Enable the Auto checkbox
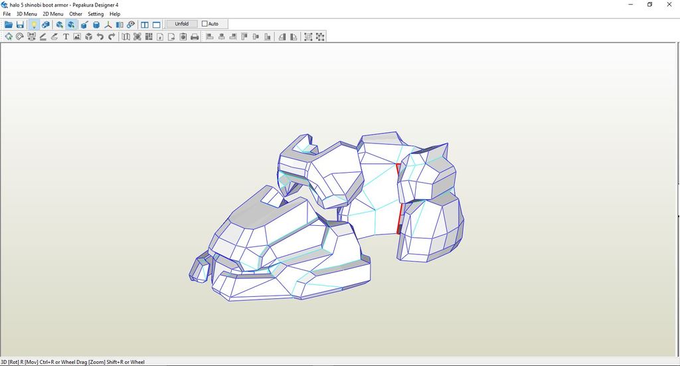The width and height of the screenshot is (680, 366). pyautogui.click(x=205, y=24)
